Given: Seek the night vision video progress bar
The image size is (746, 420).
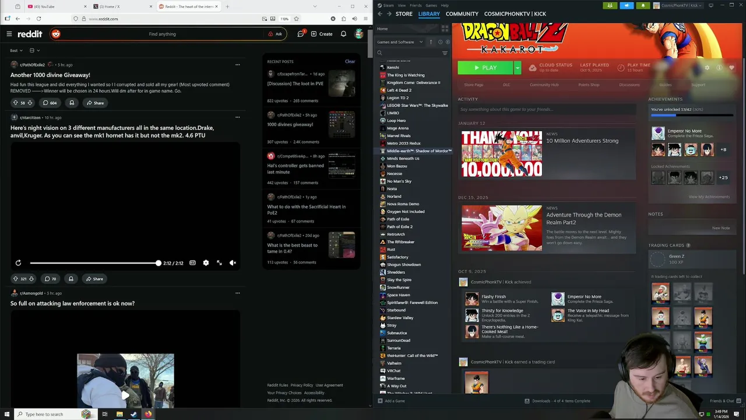Looking at the screenshot, I should point(95,263).
